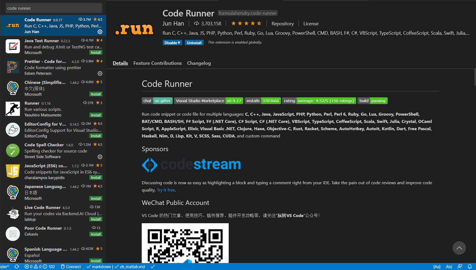Screen dimensions: 476x270
Task: Open notifications bell in status bar
Action: [470, 267]
